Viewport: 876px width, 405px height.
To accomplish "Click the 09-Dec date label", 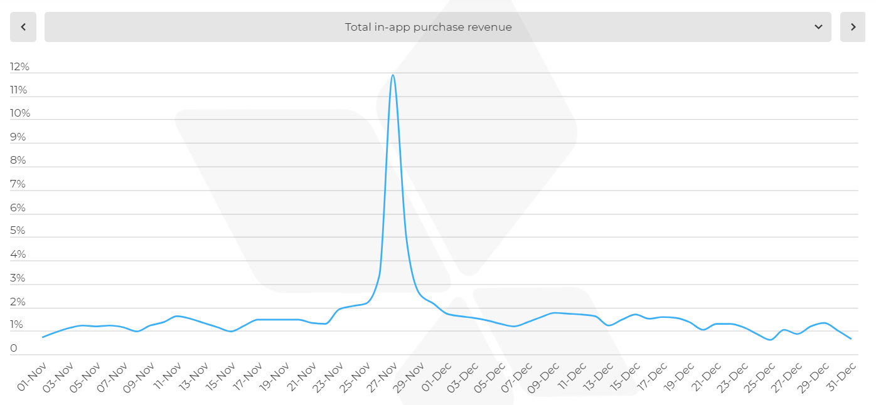I will click(543, 377).
